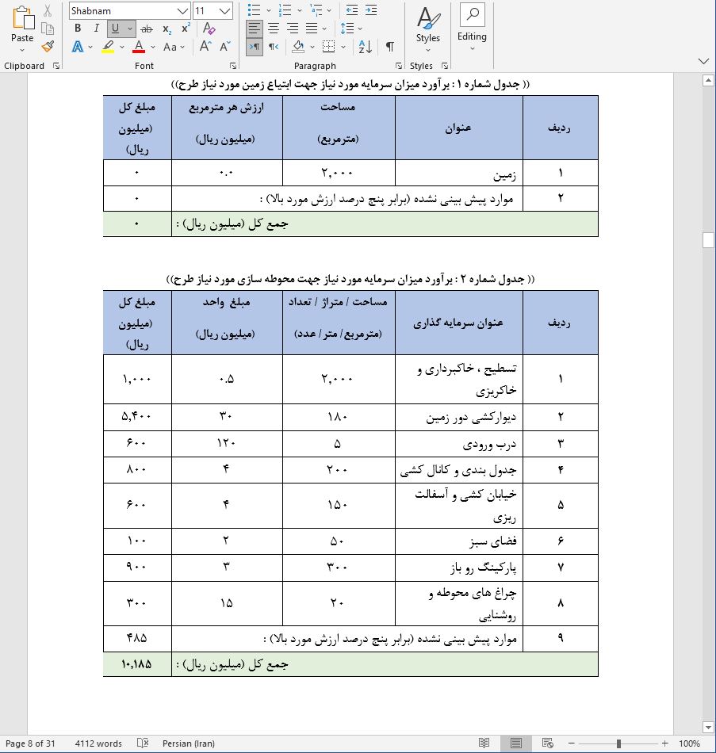Click the Superscript icon

(185, 28)
